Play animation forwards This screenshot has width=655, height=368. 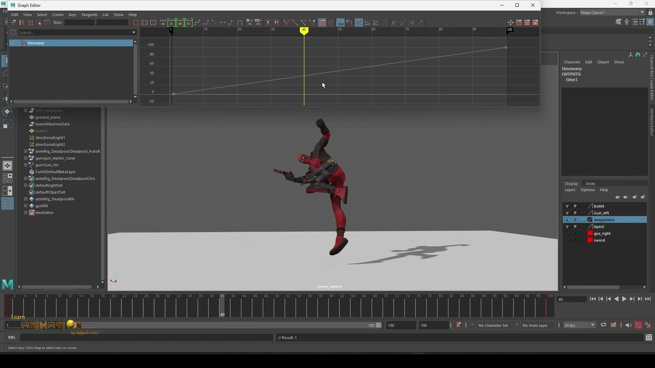tap(624, 299)
